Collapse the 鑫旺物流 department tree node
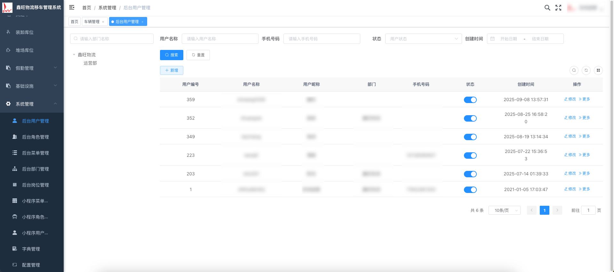The image size is (614, 272). [74, 55]
